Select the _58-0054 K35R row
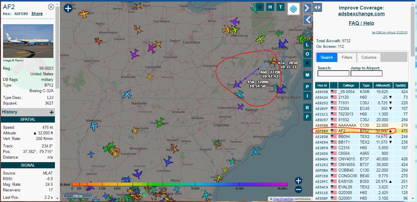 click(362, 92)
